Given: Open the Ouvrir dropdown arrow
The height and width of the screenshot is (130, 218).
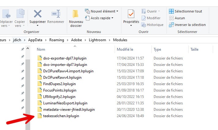Looking at the screenshot, I should [159, 11].
